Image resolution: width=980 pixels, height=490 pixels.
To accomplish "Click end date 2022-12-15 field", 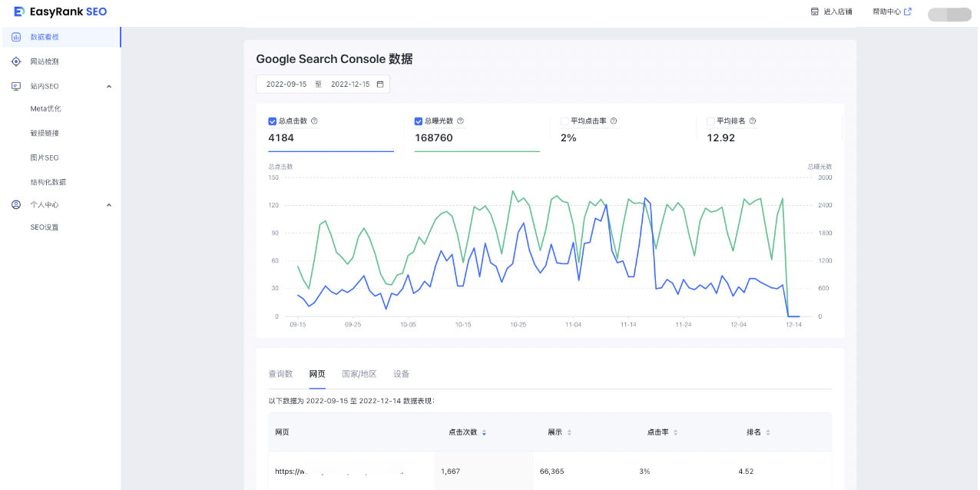I will pyautogui.click(x=350, y=84).
